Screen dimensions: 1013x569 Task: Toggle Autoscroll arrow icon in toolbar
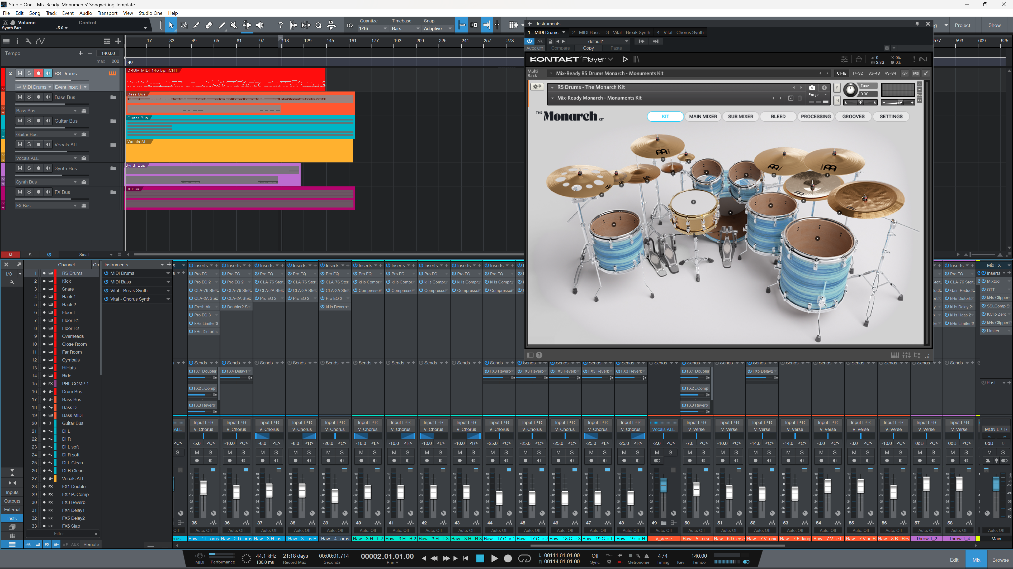pyautogui.click(x=486, y=25)
